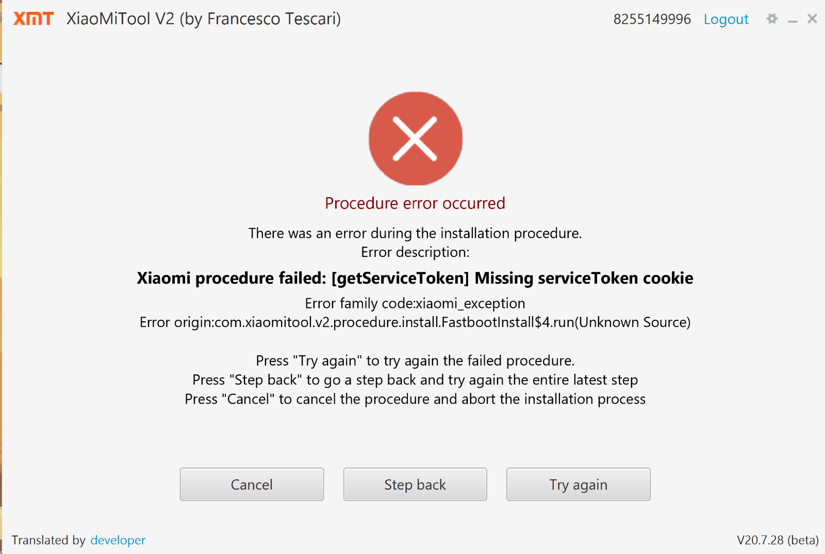Image resolution: width=825 pixels, height=554 pixels.
Task: Go back with the Step back button
Action: tap(415, 484)
